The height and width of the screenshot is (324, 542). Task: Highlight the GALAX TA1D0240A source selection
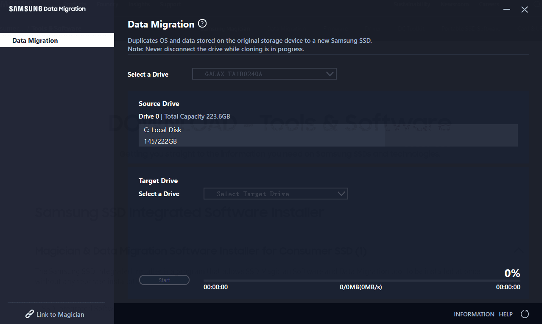pos(237,74)
